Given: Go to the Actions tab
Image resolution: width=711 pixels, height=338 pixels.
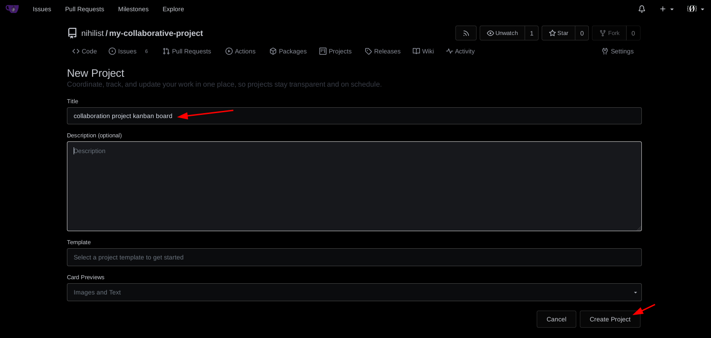Looking at the screenshot, I should click(x=240, y=51).
